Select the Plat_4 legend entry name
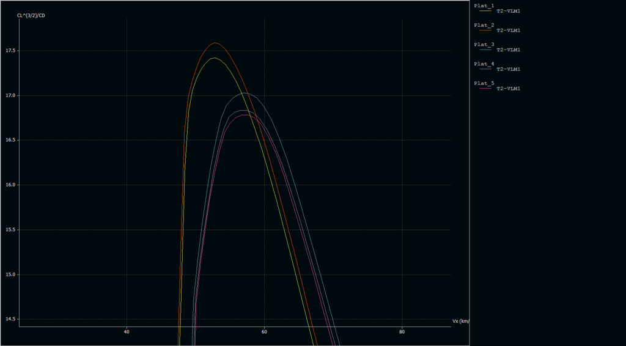 point(484,64)
